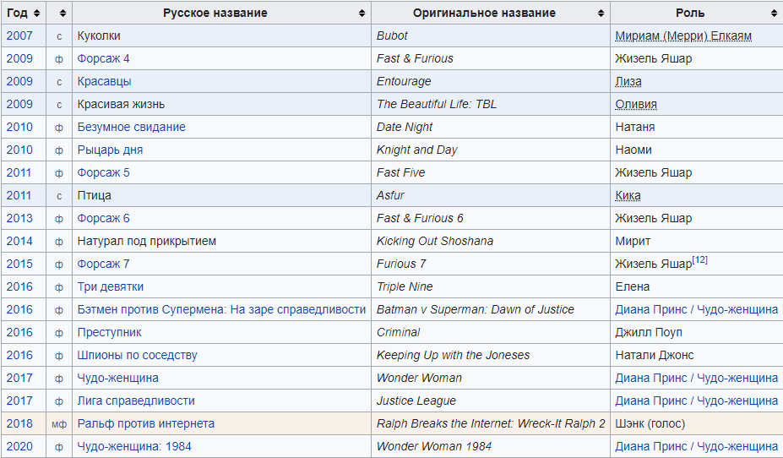Open the Форсаж 5 link
This screenshot has height=458, width=783.
[103, 173]
